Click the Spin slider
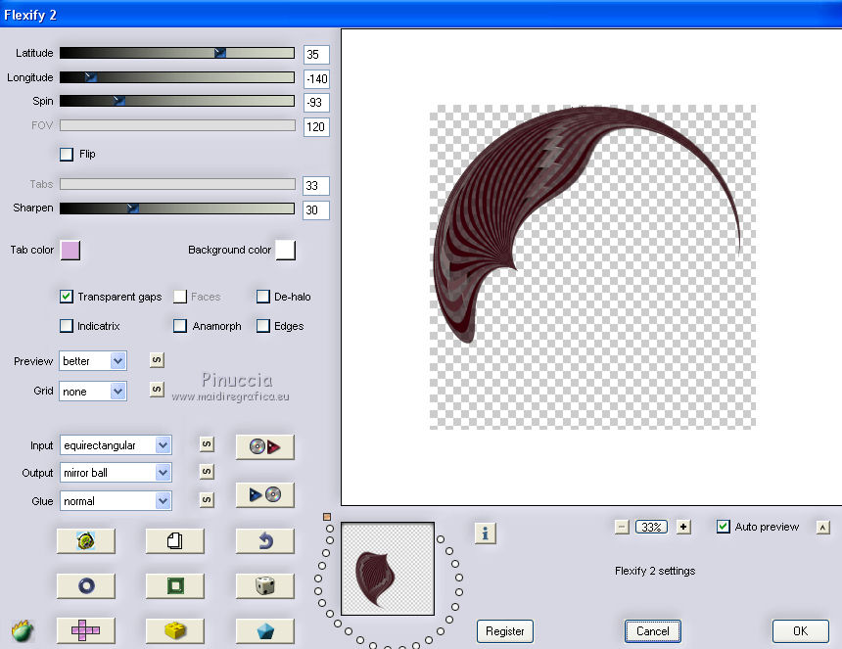The height and width of the screenshot is (649, 842). (x=177, y=101)
